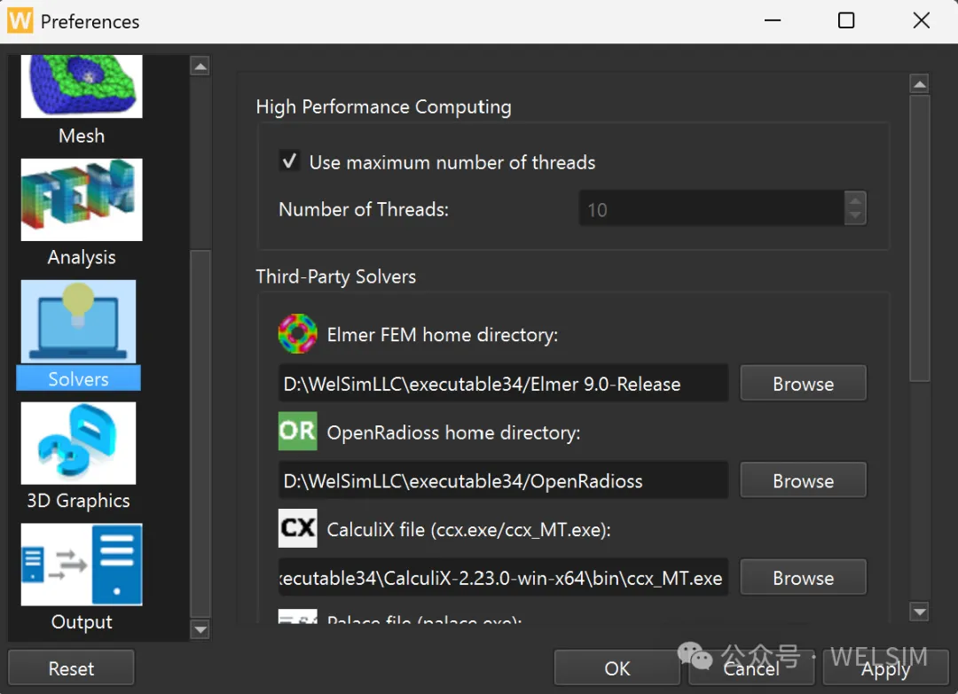This screenshot has width=958, height=694.
Task: Close the Preferences window
Action: (921, 20)
